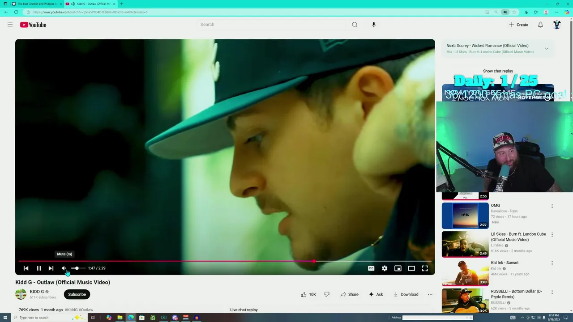Open the KIDD G channel name link
The image size is (573, 322).
coord(37,292)
